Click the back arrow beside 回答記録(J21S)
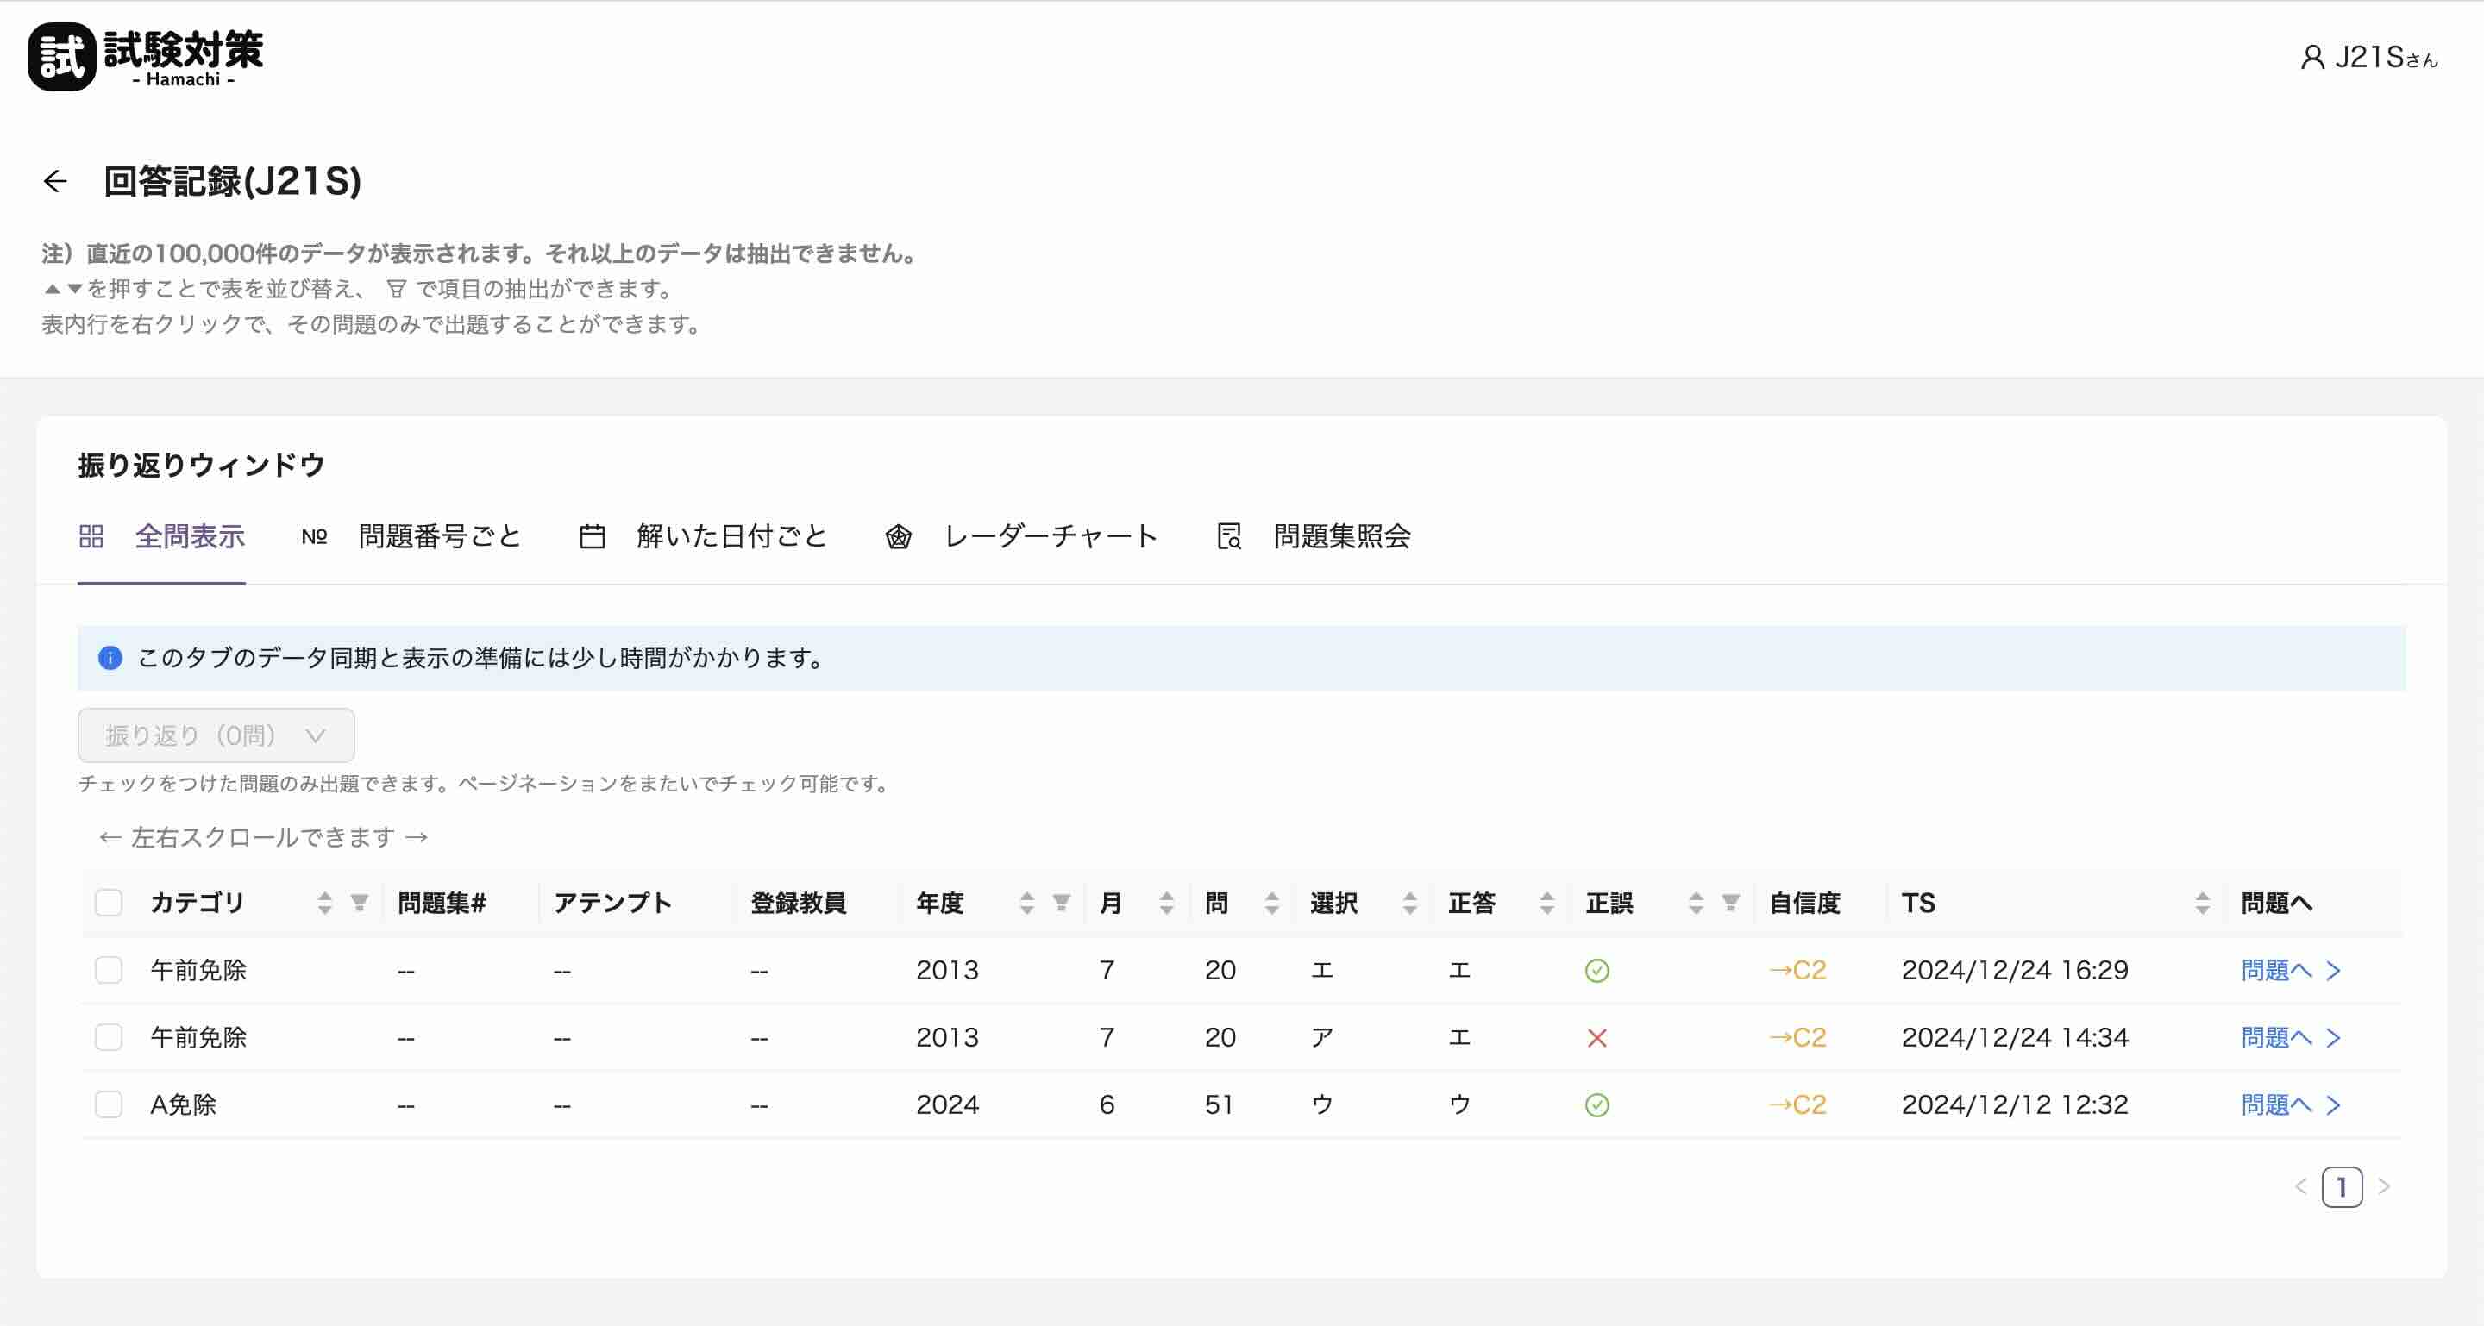The image size is (2484, 1326). 55,180
